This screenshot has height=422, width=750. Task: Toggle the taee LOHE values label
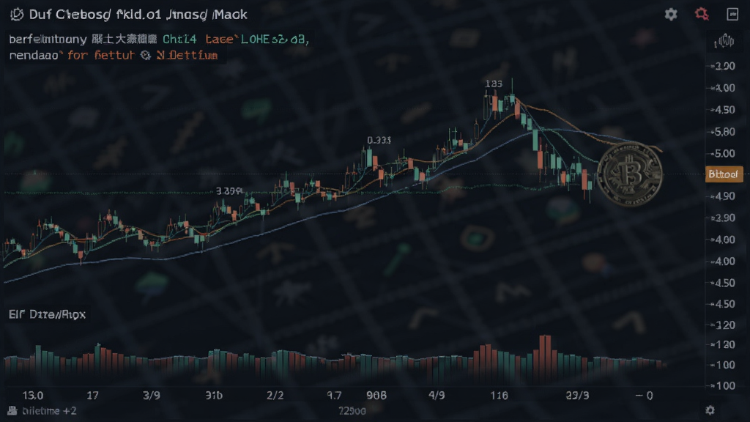tap(257, 40)
